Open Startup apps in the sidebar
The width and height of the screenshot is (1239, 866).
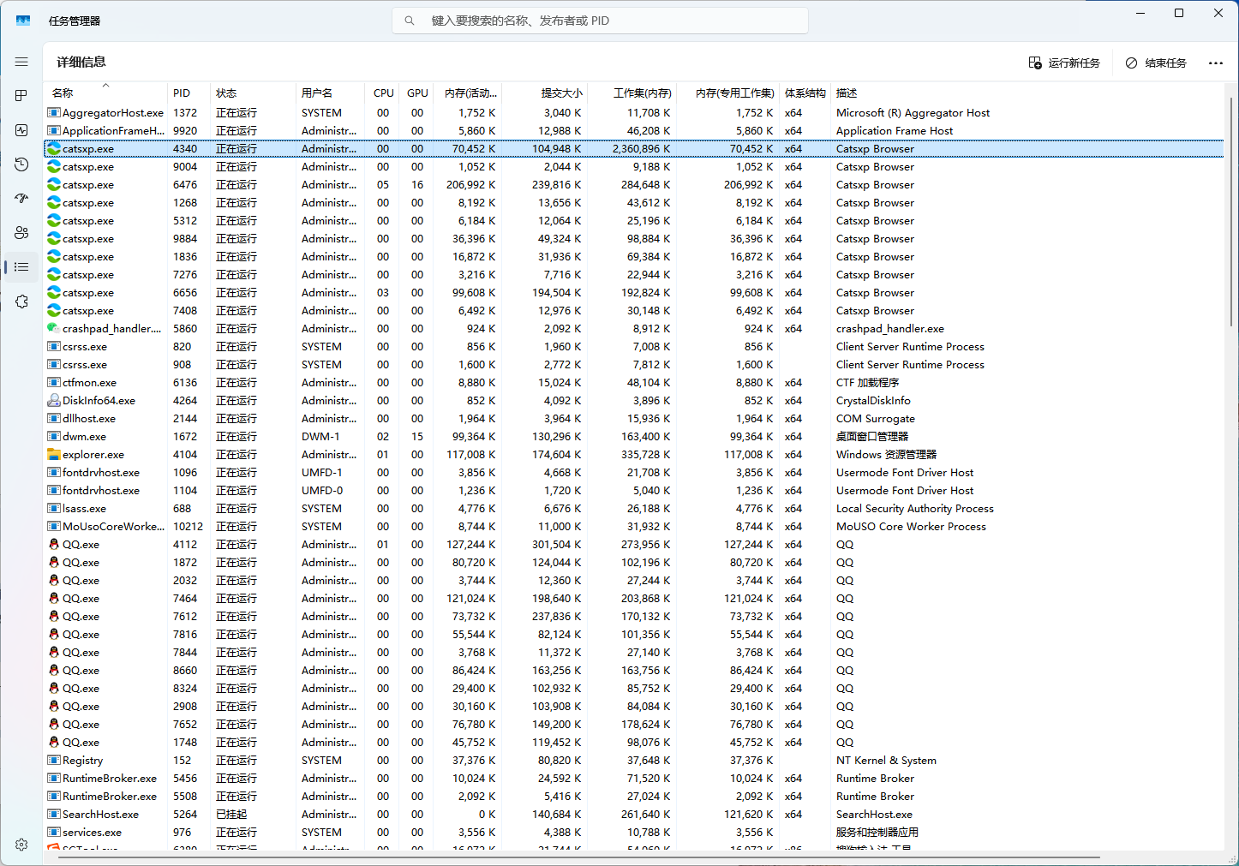coord(21,199)
